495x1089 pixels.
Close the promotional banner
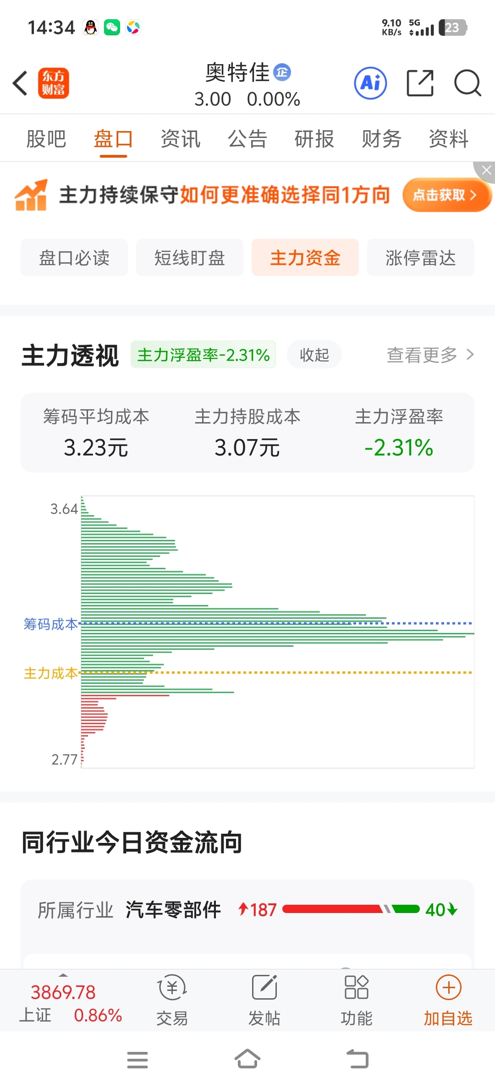[486, 170]
